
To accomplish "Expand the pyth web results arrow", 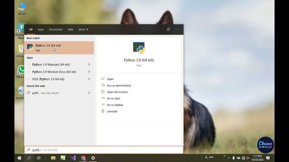I will tap(89, 93).
